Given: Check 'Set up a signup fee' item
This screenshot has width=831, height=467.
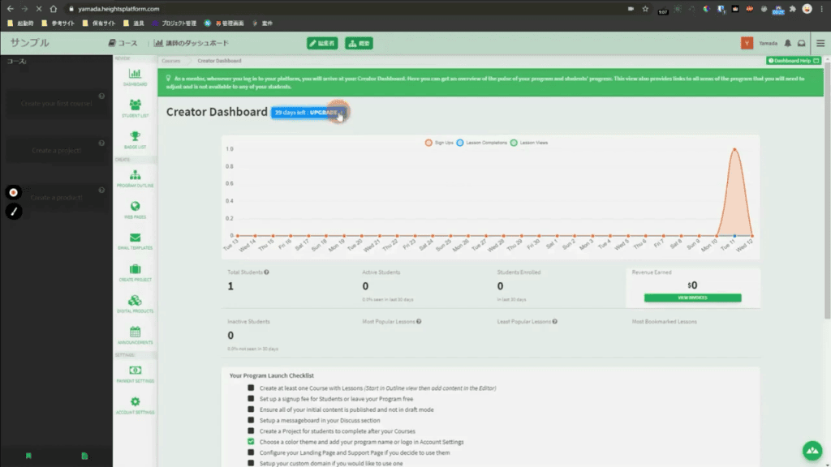Looking at the screenshot, I should (x=251, y=399).
